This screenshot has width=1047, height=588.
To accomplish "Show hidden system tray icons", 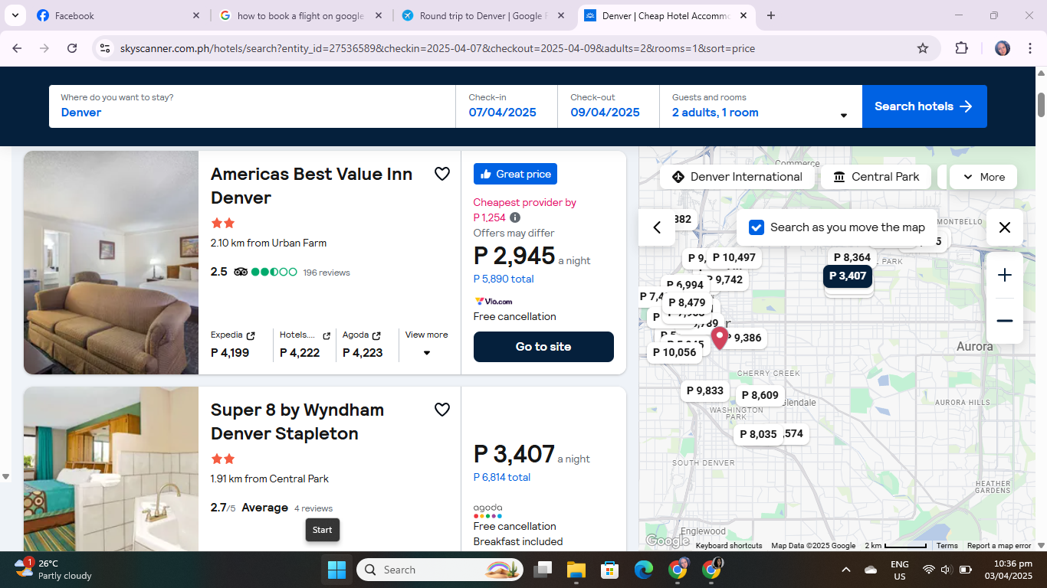I will (846, 570).
